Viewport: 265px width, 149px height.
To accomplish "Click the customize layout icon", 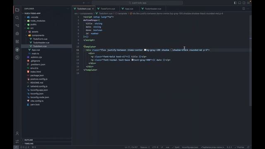I will 248,3.
